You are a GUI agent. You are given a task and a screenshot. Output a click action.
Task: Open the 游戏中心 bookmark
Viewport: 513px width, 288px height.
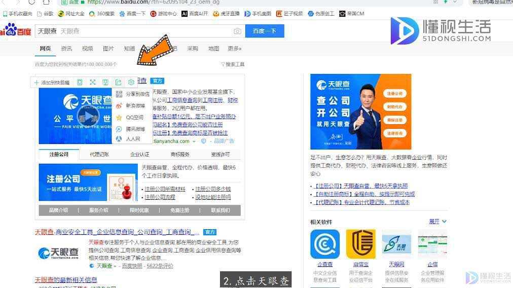(x=164, y=13)
